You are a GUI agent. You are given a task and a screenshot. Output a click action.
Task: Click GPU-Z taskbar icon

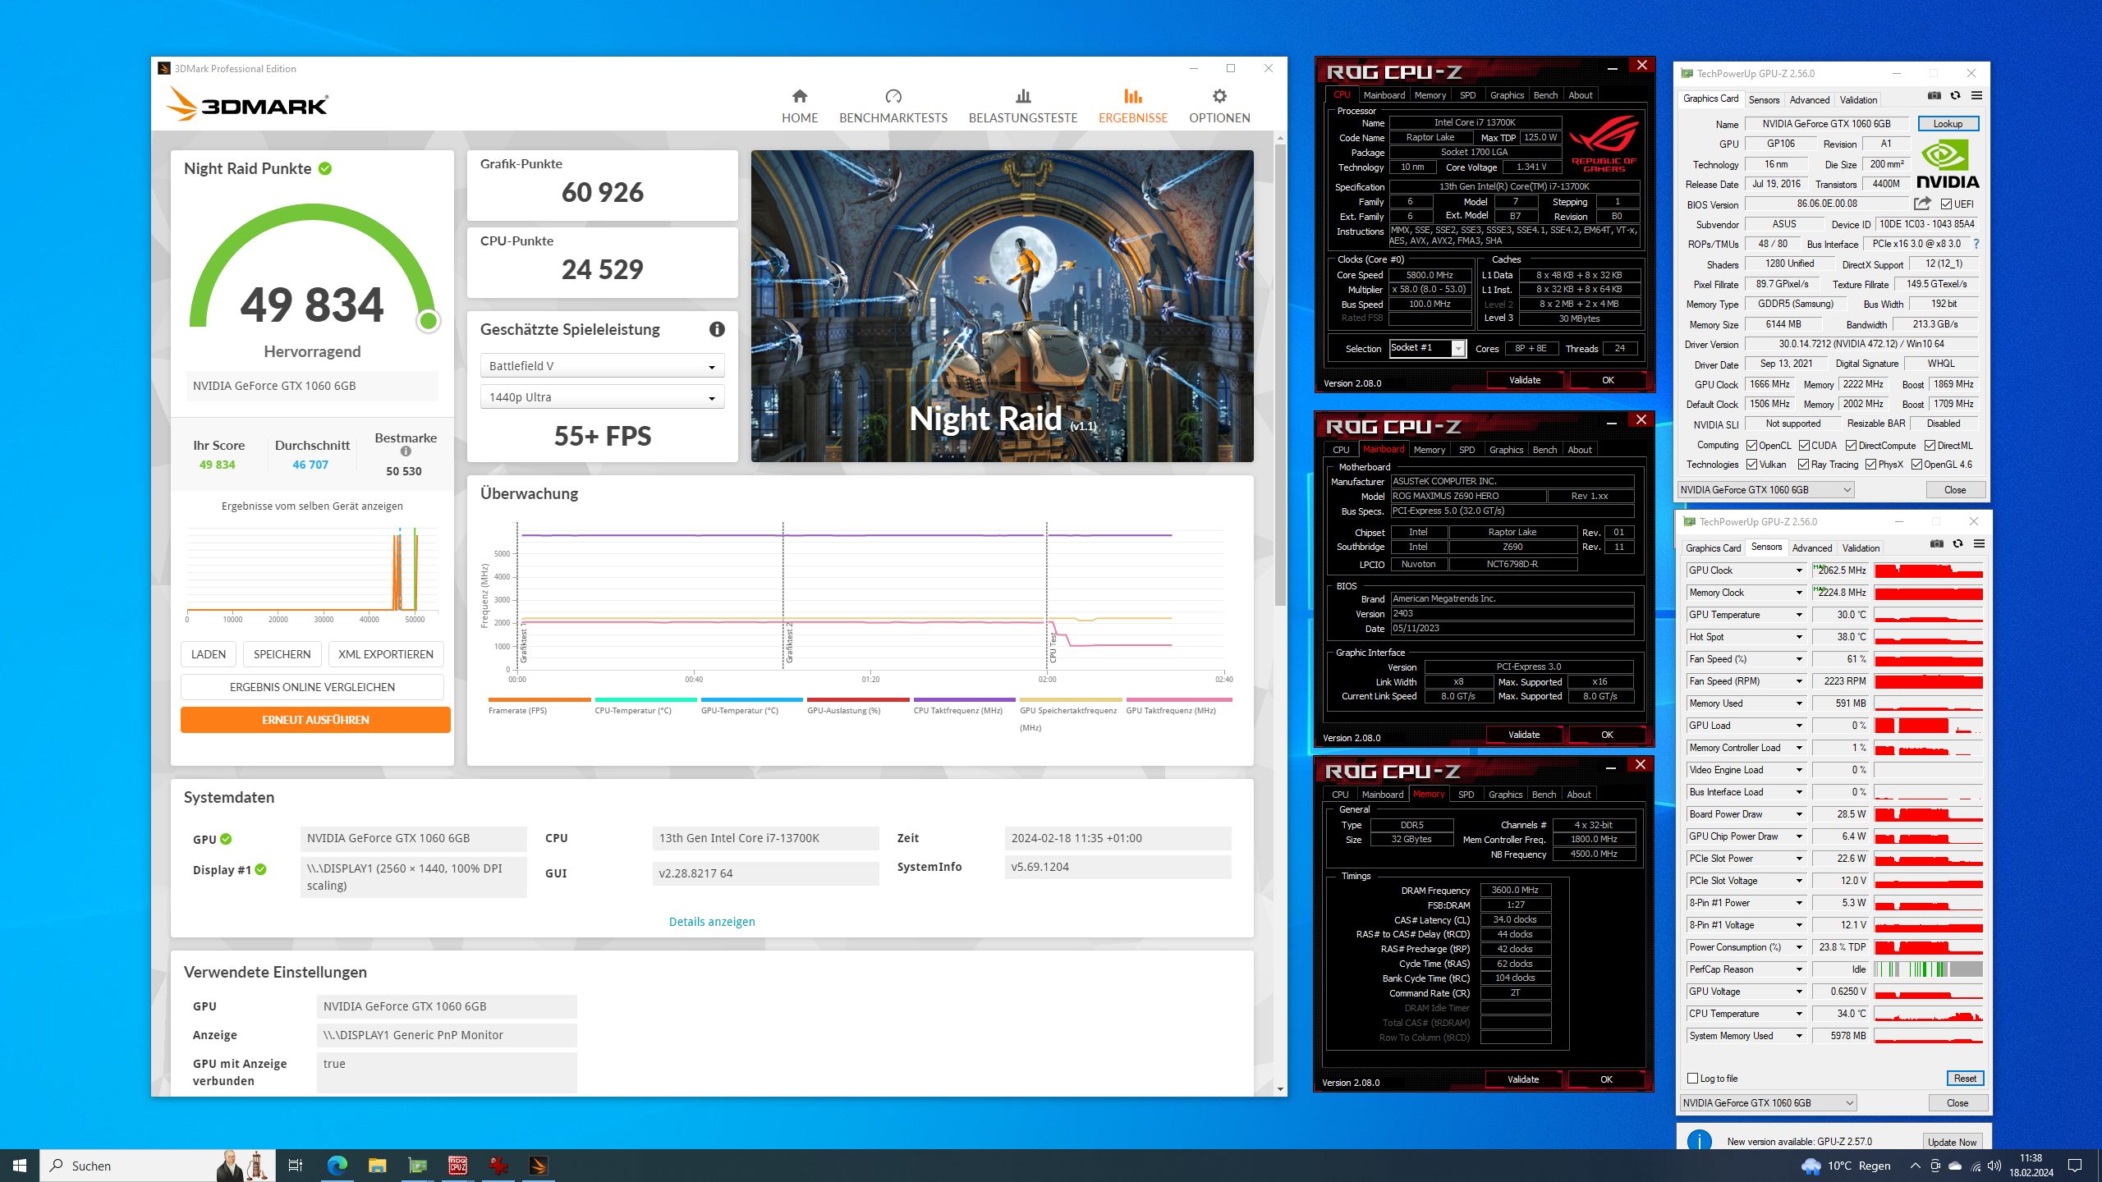pos(418,1166)
